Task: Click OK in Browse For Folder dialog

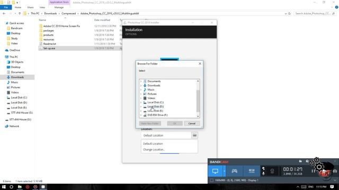Action: (x=175, y=123)
